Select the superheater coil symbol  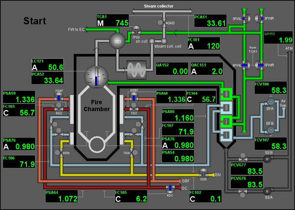coord(136,70)
